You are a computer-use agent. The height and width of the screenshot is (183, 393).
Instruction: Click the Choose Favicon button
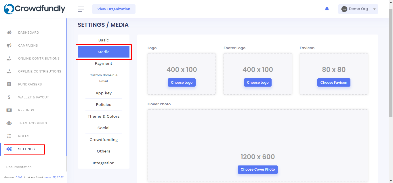(334, 82)
